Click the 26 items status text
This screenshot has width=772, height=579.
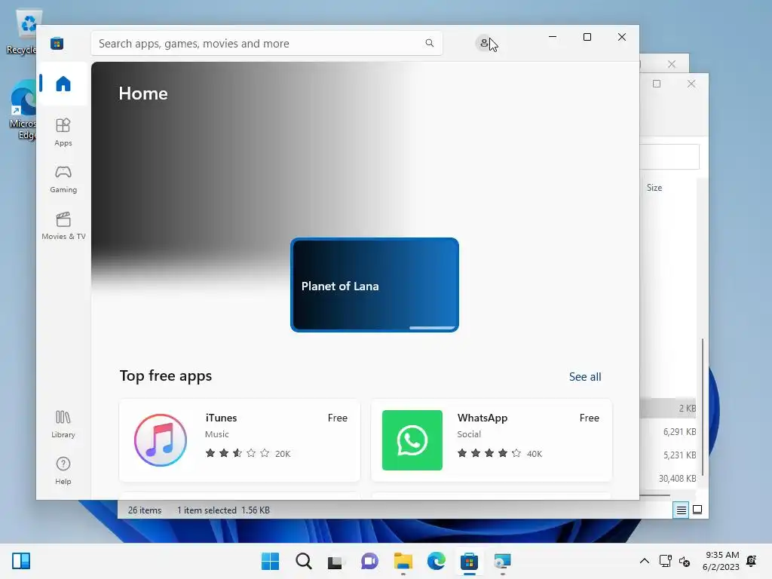[x=144, y=510]
